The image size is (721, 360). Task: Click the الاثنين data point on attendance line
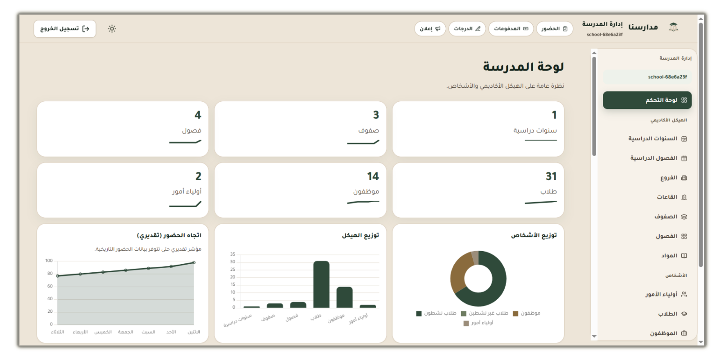click(x=194, y=262)
